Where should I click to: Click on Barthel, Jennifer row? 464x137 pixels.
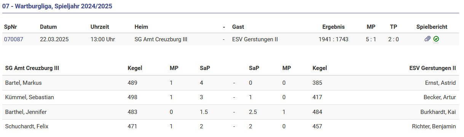click(x=231, y=112)
